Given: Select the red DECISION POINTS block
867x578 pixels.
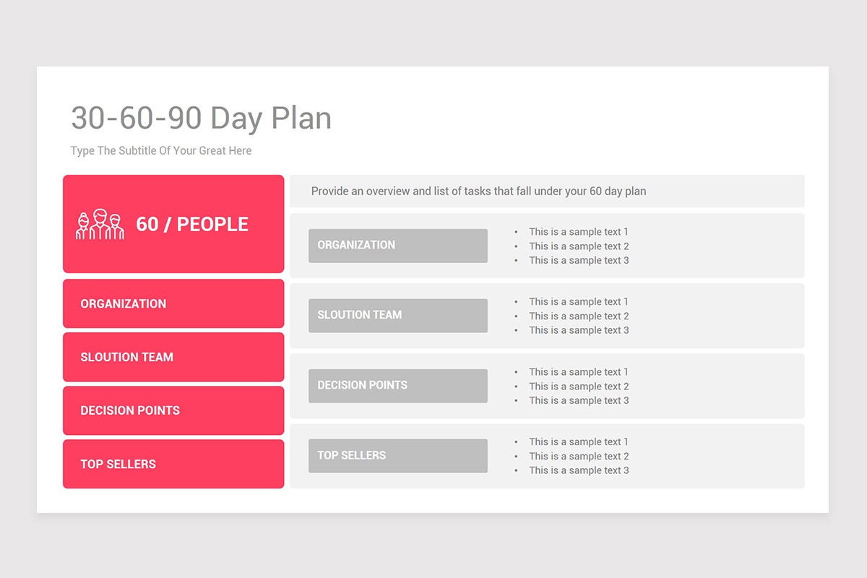Looking at the screenshot, I should [x=173, y=410].
